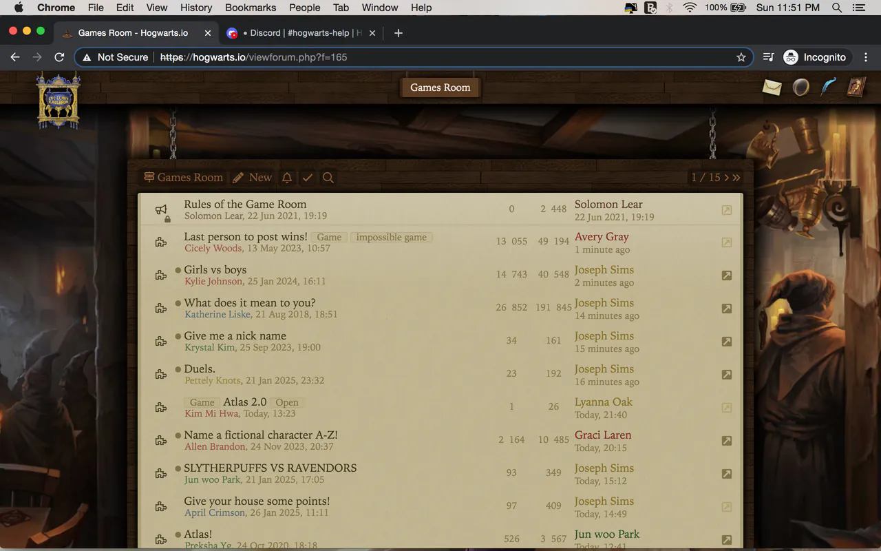The height and width of the screenshot is (551, 881).
Task: Jump to the last forum page double arrow
Action: tap(736, 178)
